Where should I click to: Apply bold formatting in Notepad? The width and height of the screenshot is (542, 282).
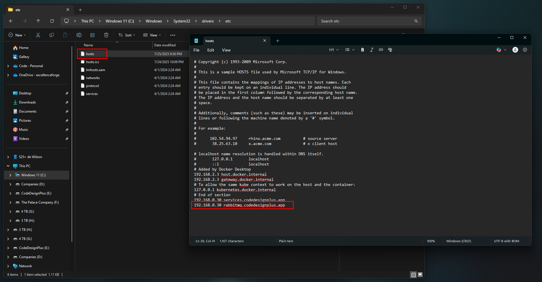[362, 50]
